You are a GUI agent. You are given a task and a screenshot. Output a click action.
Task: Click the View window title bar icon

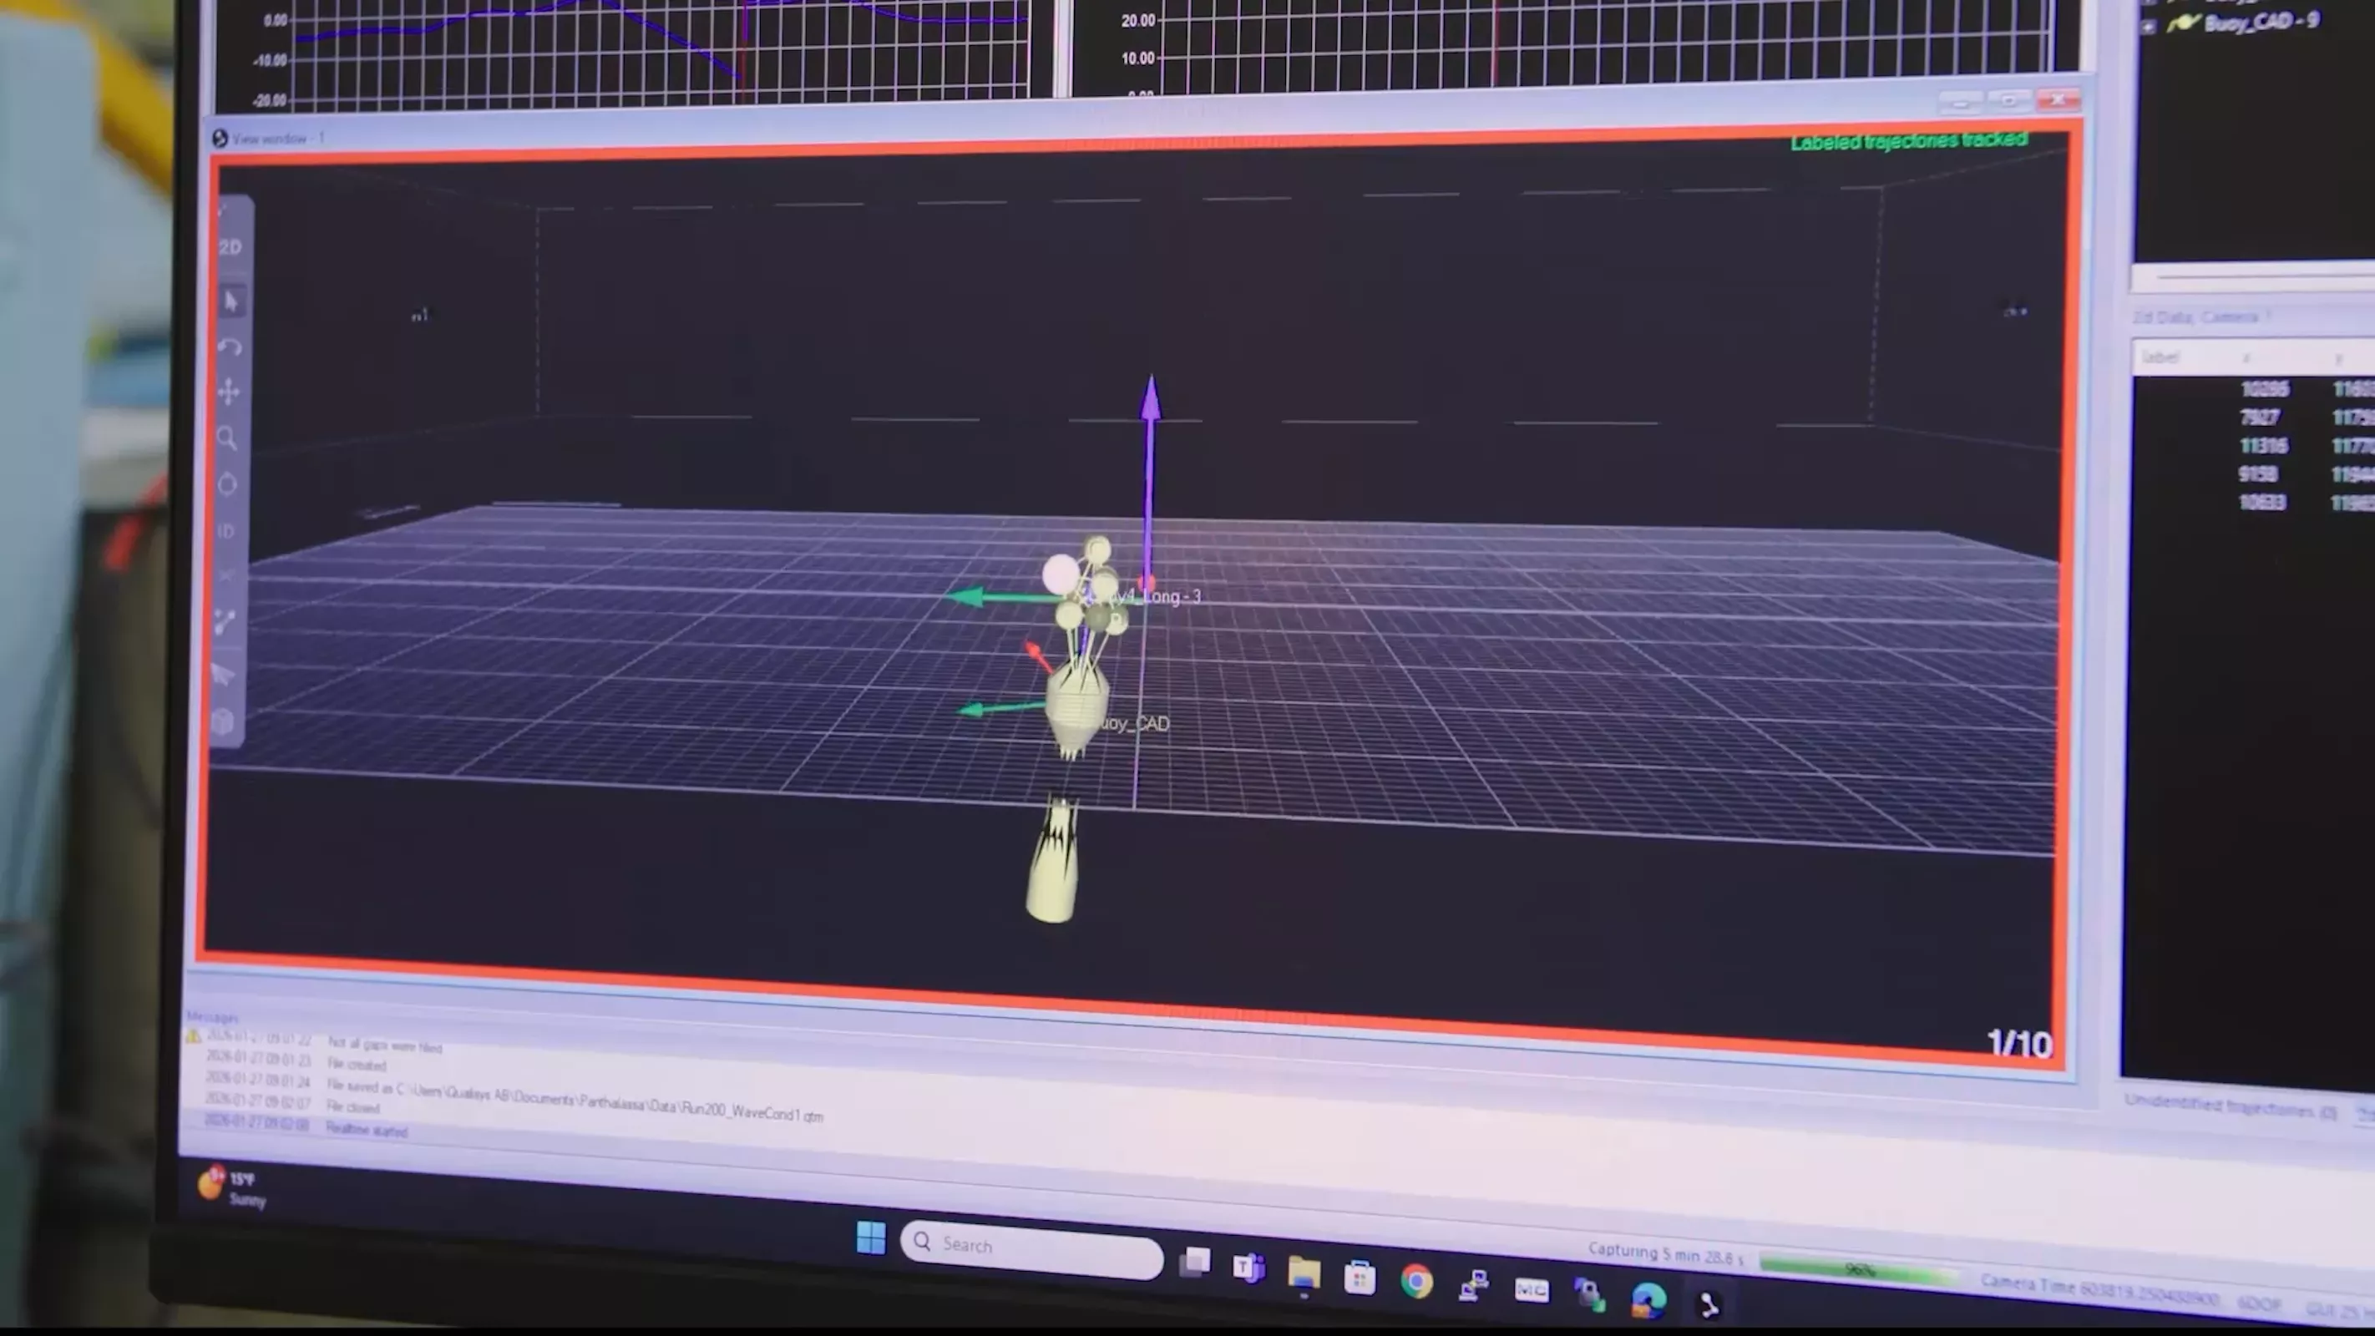point(220,139)
